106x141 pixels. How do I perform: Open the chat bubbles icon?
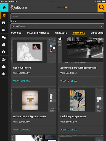(x=4, y=37)
